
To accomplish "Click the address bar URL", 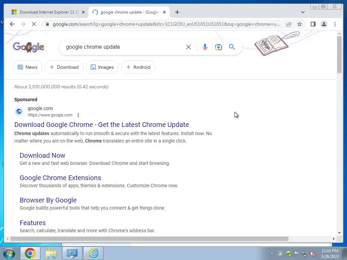I will click(166, 24).
